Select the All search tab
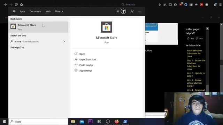Image resolution: width=223 pixels, height=125 pixels. [x=14, y=11]
